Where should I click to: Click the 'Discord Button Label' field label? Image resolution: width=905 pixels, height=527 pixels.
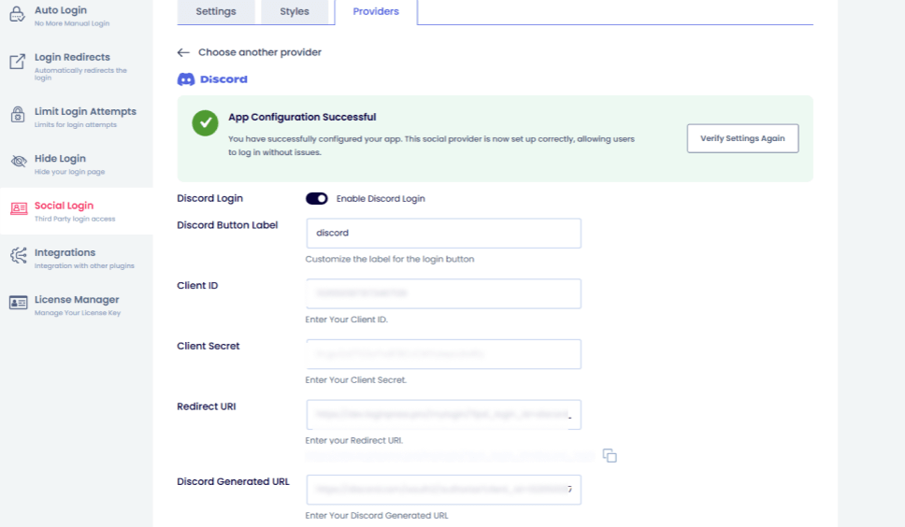pos(227,225)
